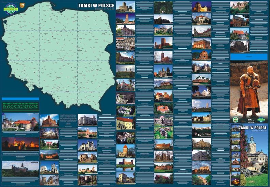Select the arcaded courtyard castle thumbnail
Viewport: 270px width, 187px height.
point(125,43)
